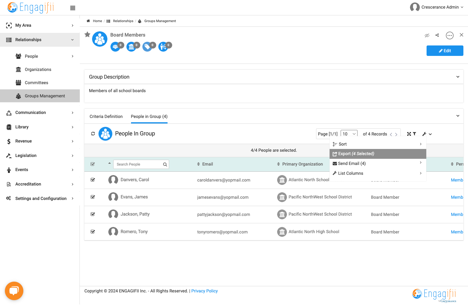This screenshot has width=468, height=305.
Task: Click the share icon in header
Action: coord(437,35)
